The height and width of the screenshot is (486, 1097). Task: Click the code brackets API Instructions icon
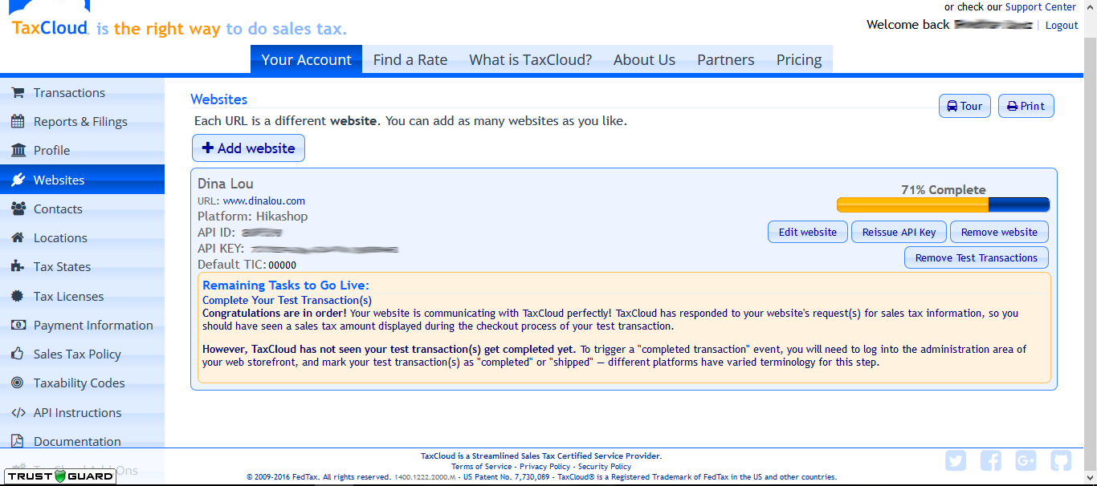coord(18,413)
